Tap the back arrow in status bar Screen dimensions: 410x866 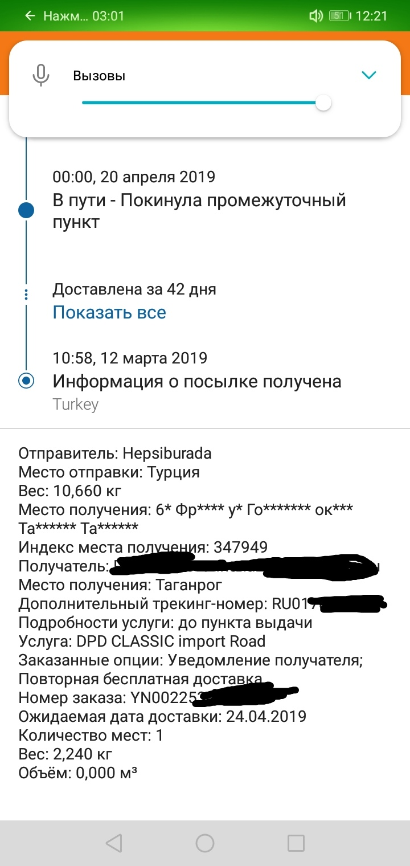[x=30, y=16]
